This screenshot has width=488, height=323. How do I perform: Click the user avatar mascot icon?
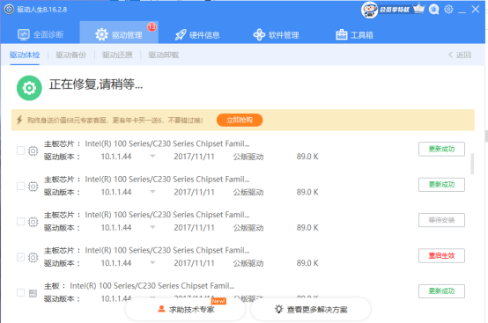click(369, 10)
